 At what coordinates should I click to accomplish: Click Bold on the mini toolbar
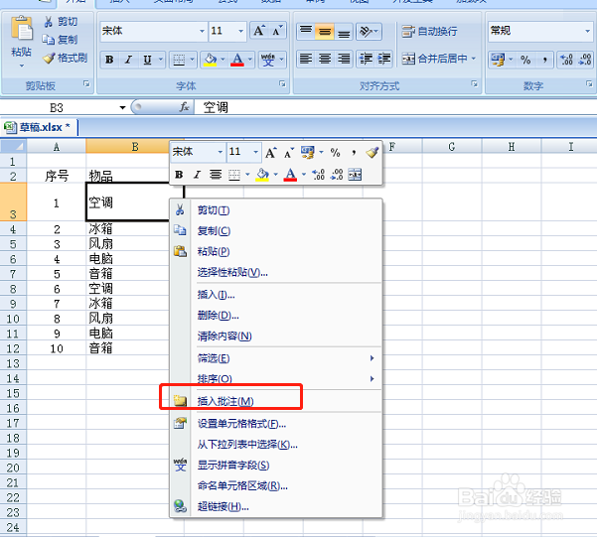(179, 175)
